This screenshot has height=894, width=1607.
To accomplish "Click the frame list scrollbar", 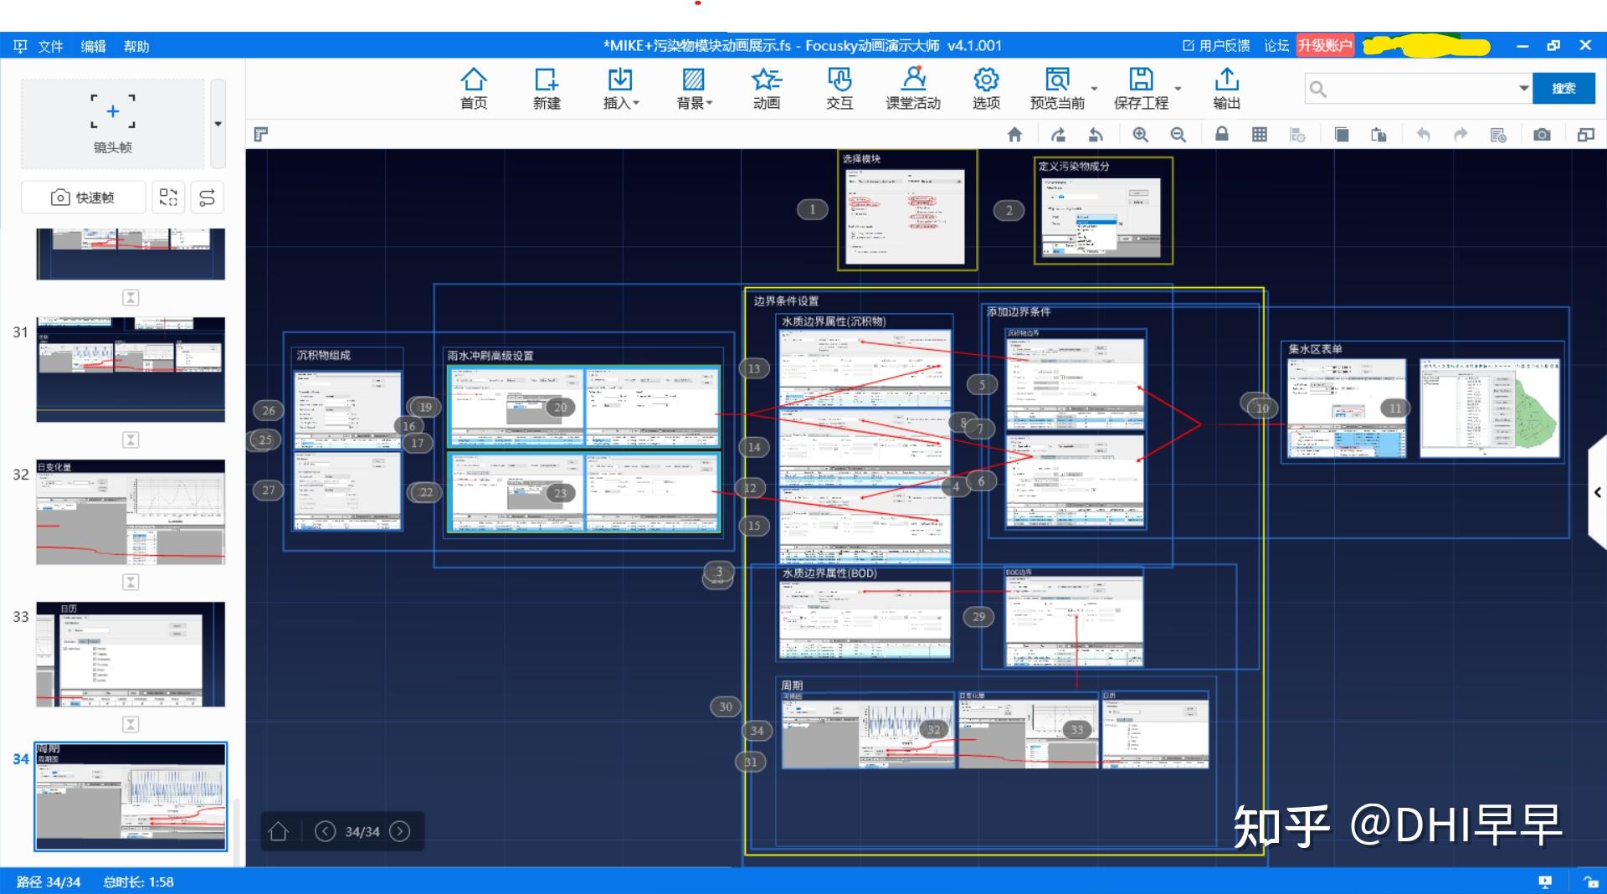I will point(236,833).
